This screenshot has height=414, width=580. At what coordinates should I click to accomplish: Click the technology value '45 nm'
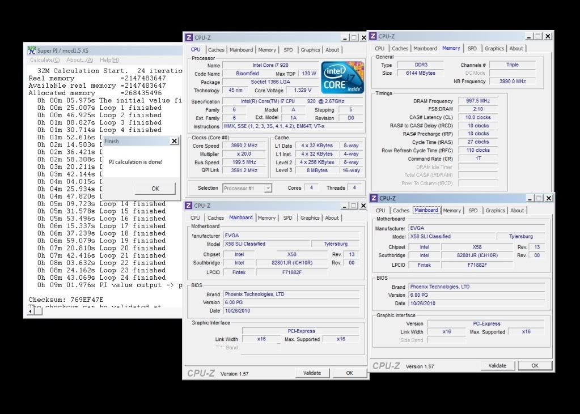pyautogui.click(x=235, y=90)
